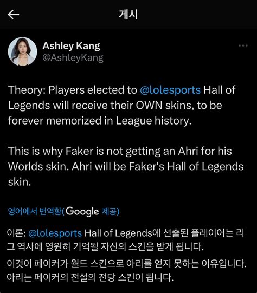Click the Korean line starting with 아리는 페이커의
Image resolution: width=257 pixels, height=293 pixels.
coord(90,277)
